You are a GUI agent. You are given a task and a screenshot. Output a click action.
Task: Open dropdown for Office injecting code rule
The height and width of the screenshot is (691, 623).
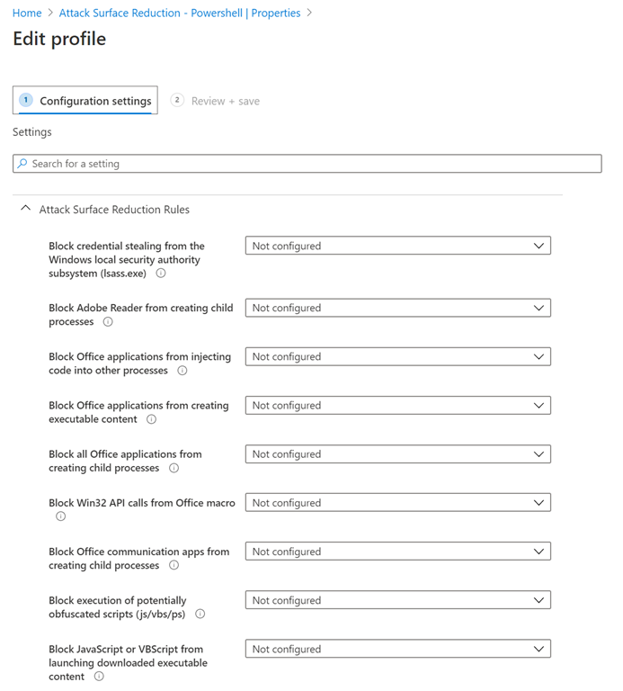coord(397,356)
